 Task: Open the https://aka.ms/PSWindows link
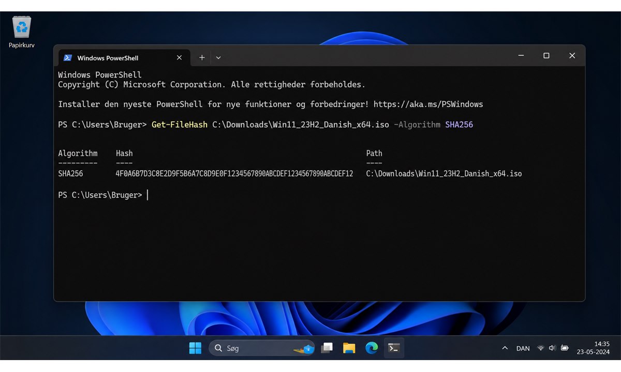[428, 104]
